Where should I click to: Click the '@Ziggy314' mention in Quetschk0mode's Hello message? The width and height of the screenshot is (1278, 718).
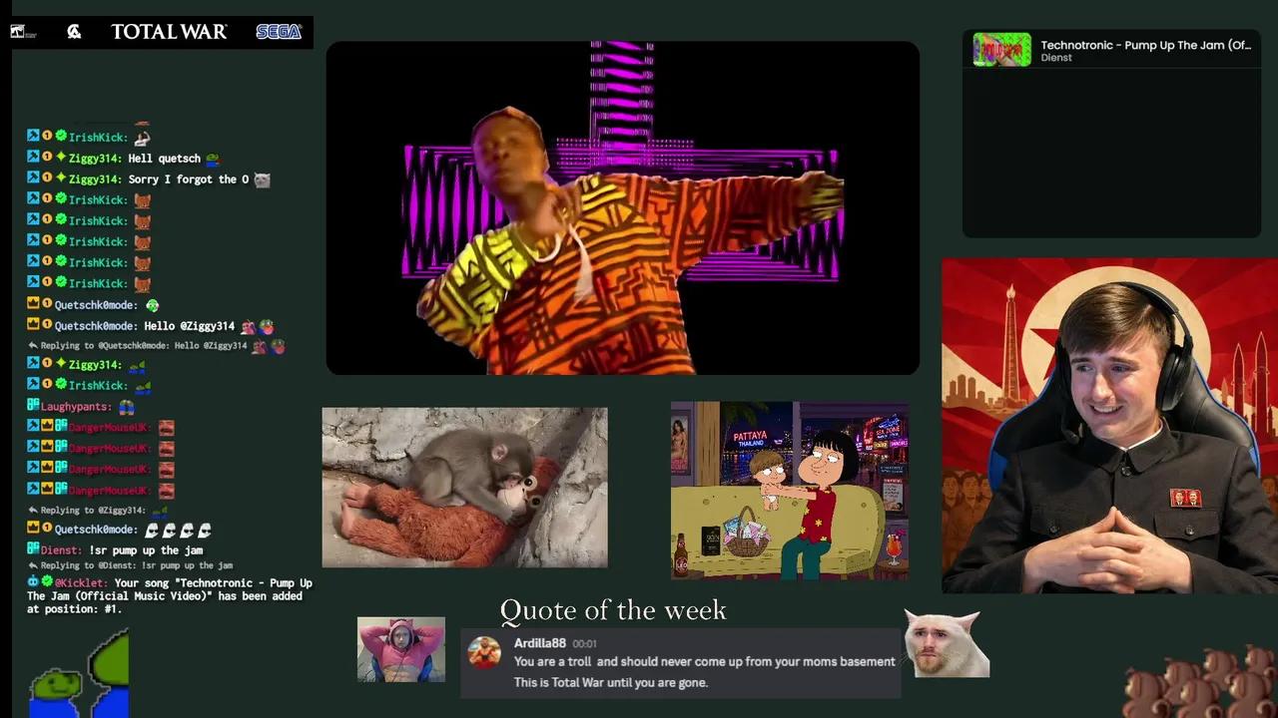point(207,326)
